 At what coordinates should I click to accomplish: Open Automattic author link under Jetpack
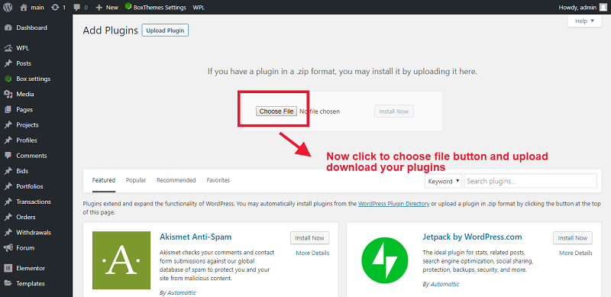tap(445, 284)
